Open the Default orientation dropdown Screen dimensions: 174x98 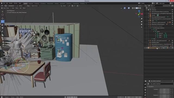tap(21, 6)
